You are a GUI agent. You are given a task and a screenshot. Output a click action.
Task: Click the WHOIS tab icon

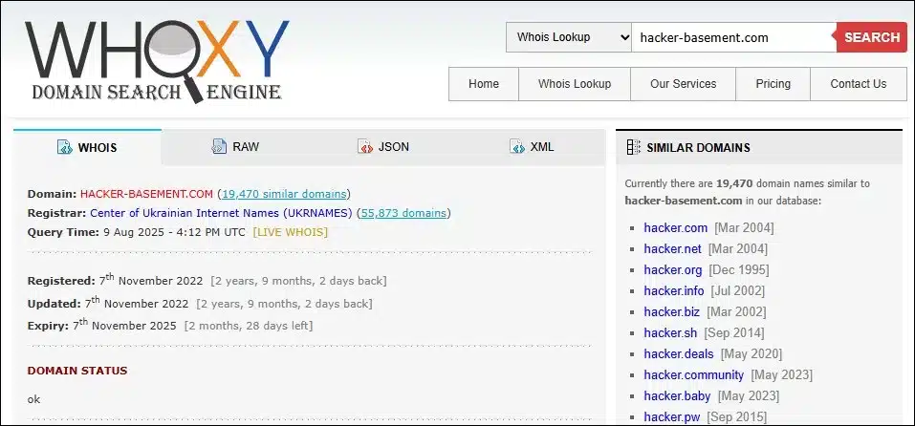pyautogui.click(x=65, y=147)
